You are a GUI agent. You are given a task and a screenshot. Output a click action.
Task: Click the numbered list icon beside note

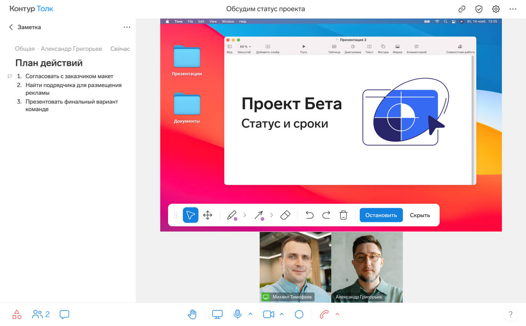click(x=10, y=76)
